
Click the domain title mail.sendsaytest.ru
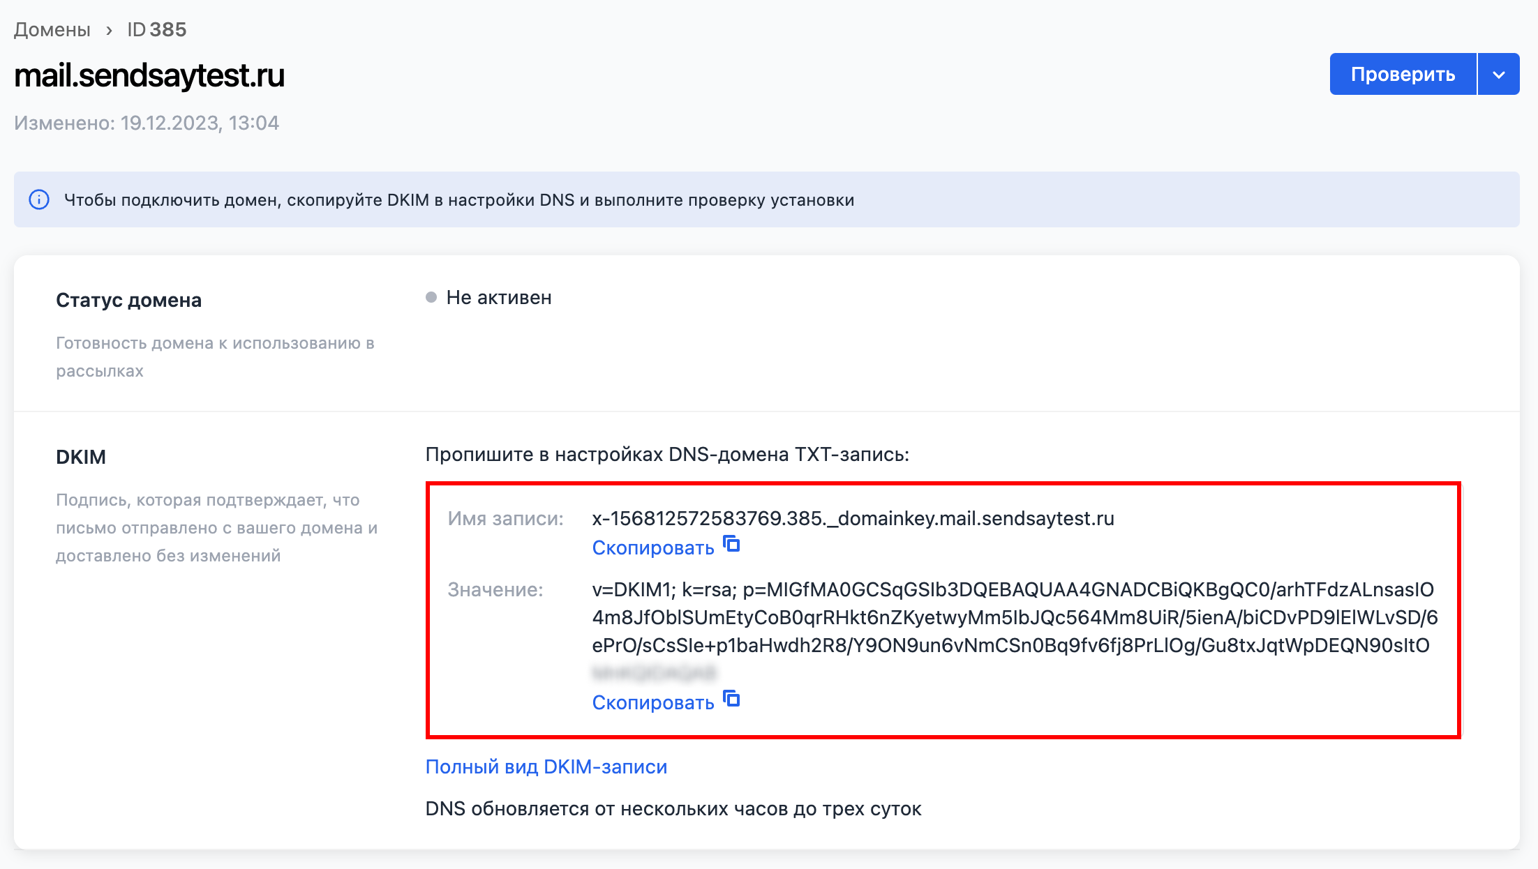coord(149,75)
